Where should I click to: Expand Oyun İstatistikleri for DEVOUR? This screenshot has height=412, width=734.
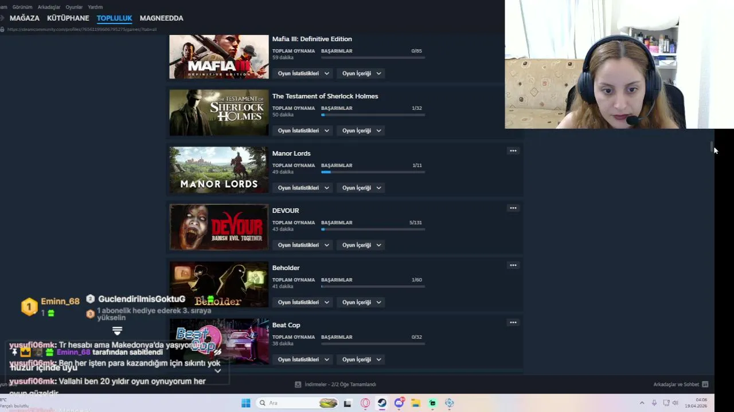(x=303, y=245)
